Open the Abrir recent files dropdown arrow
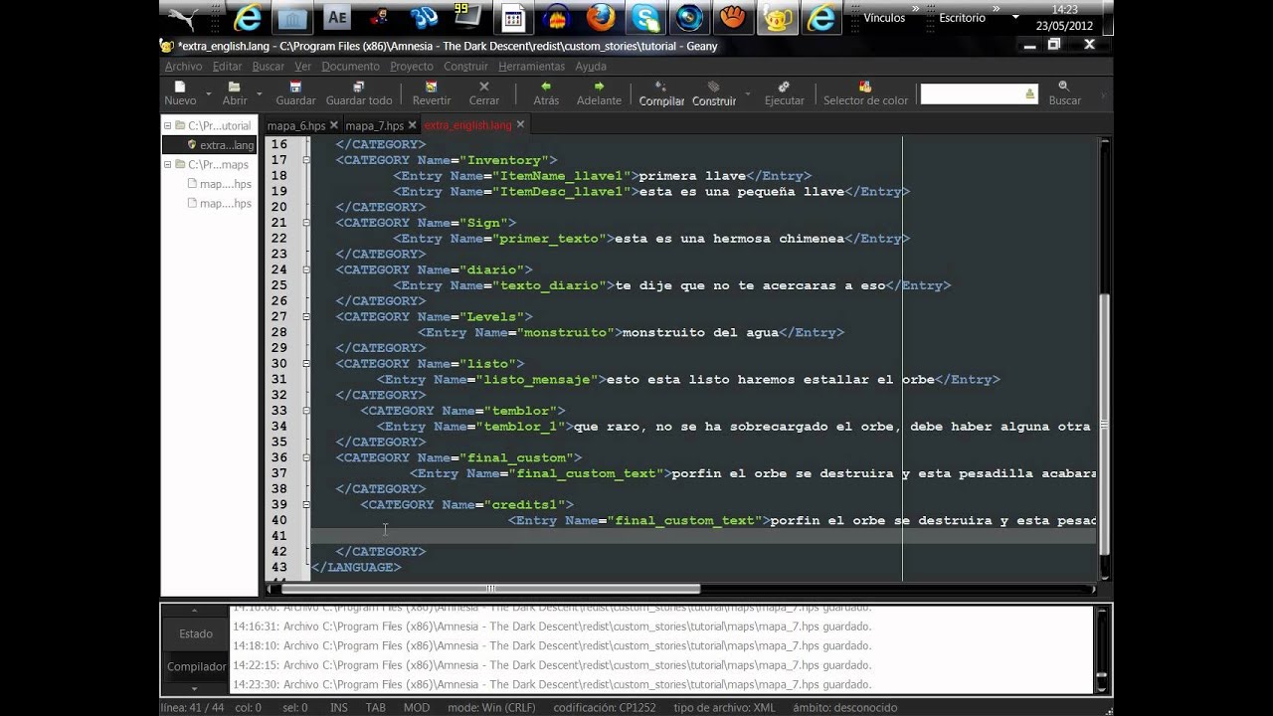Screen dimensions: 1273x716 (260, 93)
